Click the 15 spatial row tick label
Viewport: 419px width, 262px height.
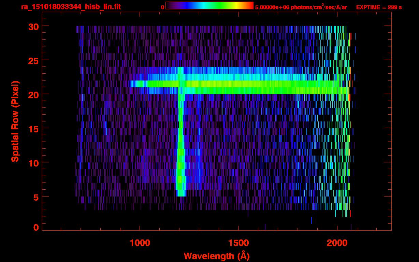[x=33, y=129]
